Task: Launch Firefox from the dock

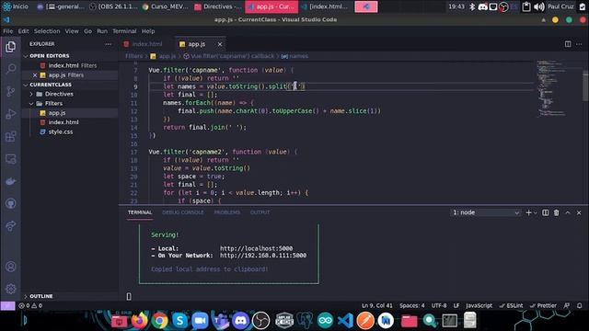Action: pyautogui.click(x=139, y=321)
